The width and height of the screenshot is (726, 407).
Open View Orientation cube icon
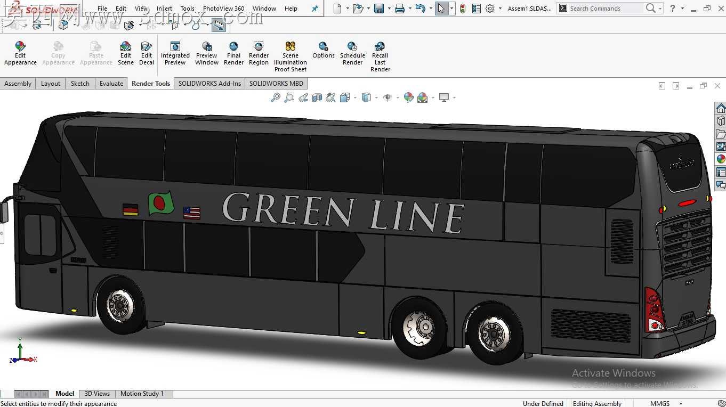(345, 97)
